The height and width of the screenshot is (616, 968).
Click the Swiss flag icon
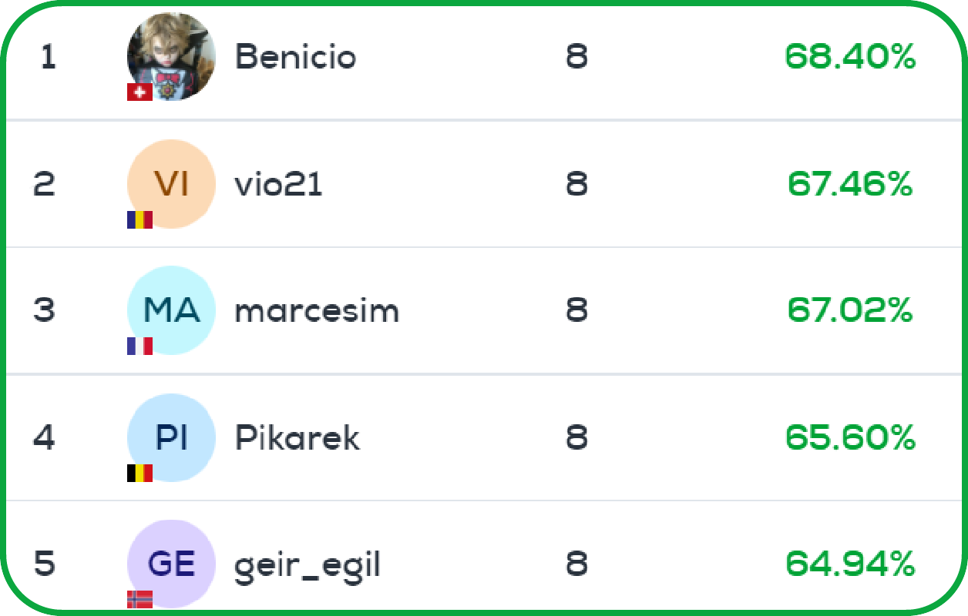pyautogui.click(x=139, y=92)
